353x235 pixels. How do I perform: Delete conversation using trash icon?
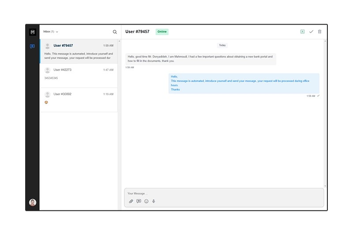(x=320, y=32)
